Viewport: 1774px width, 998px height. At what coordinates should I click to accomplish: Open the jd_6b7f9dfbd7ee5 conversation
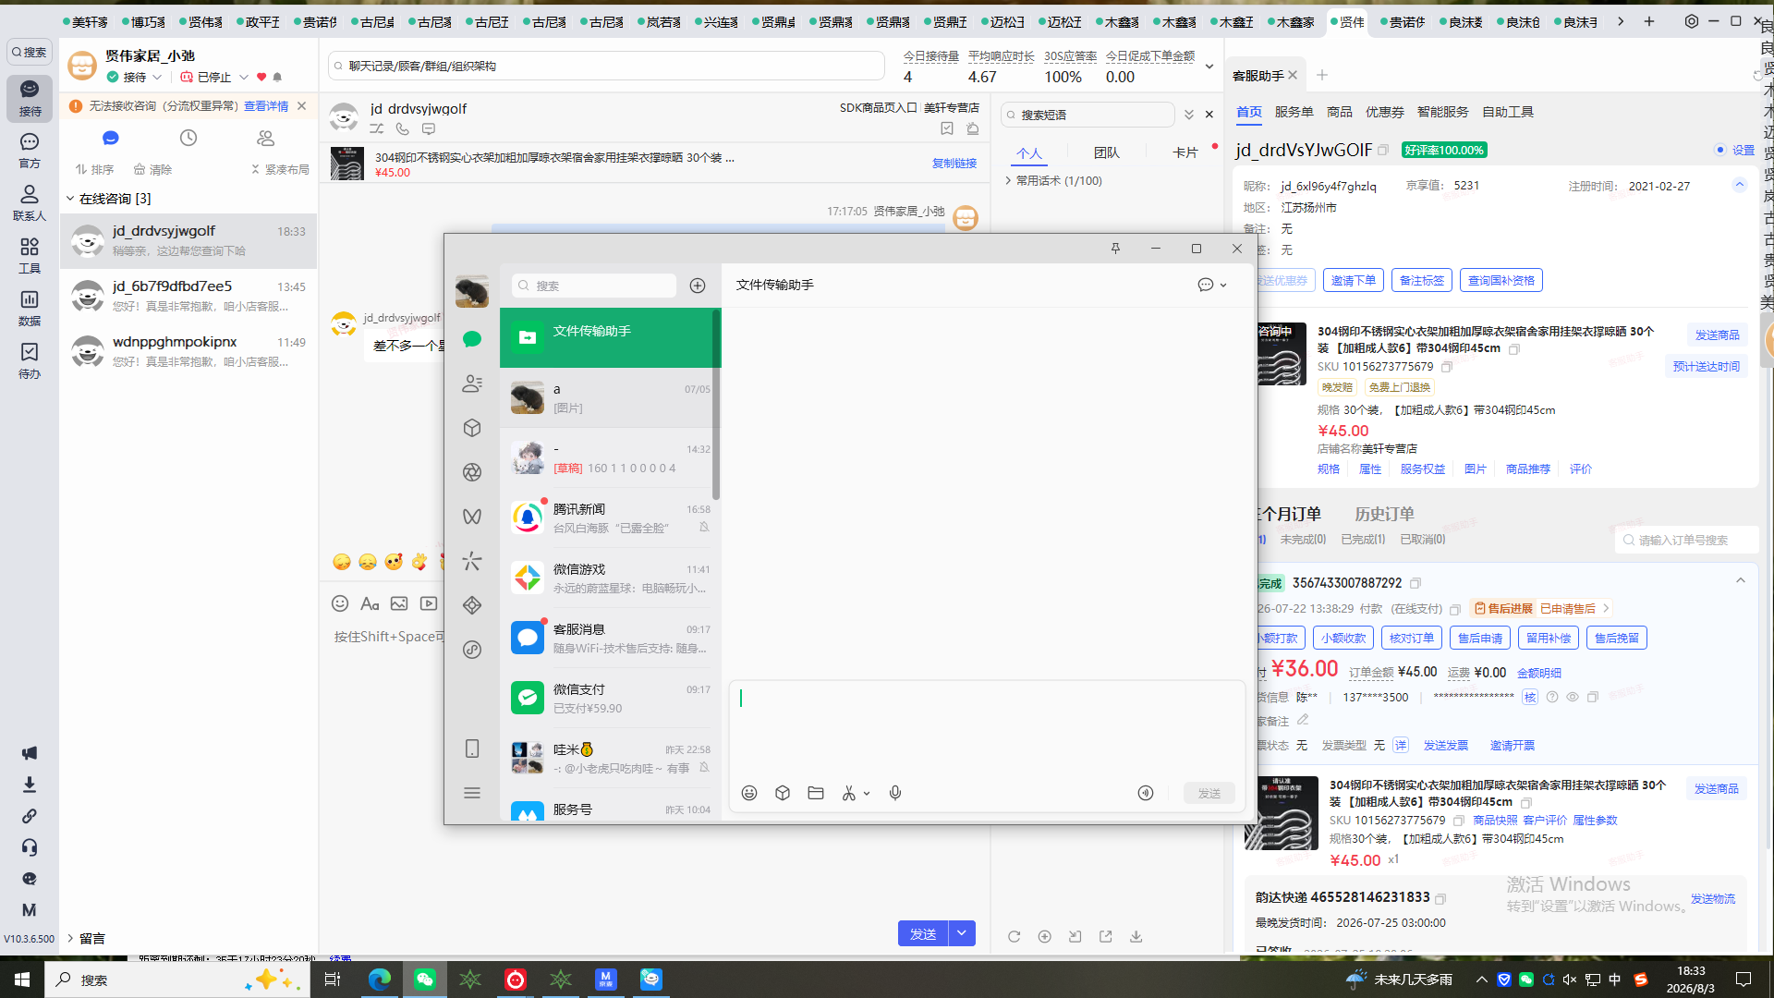click(188, 296)
